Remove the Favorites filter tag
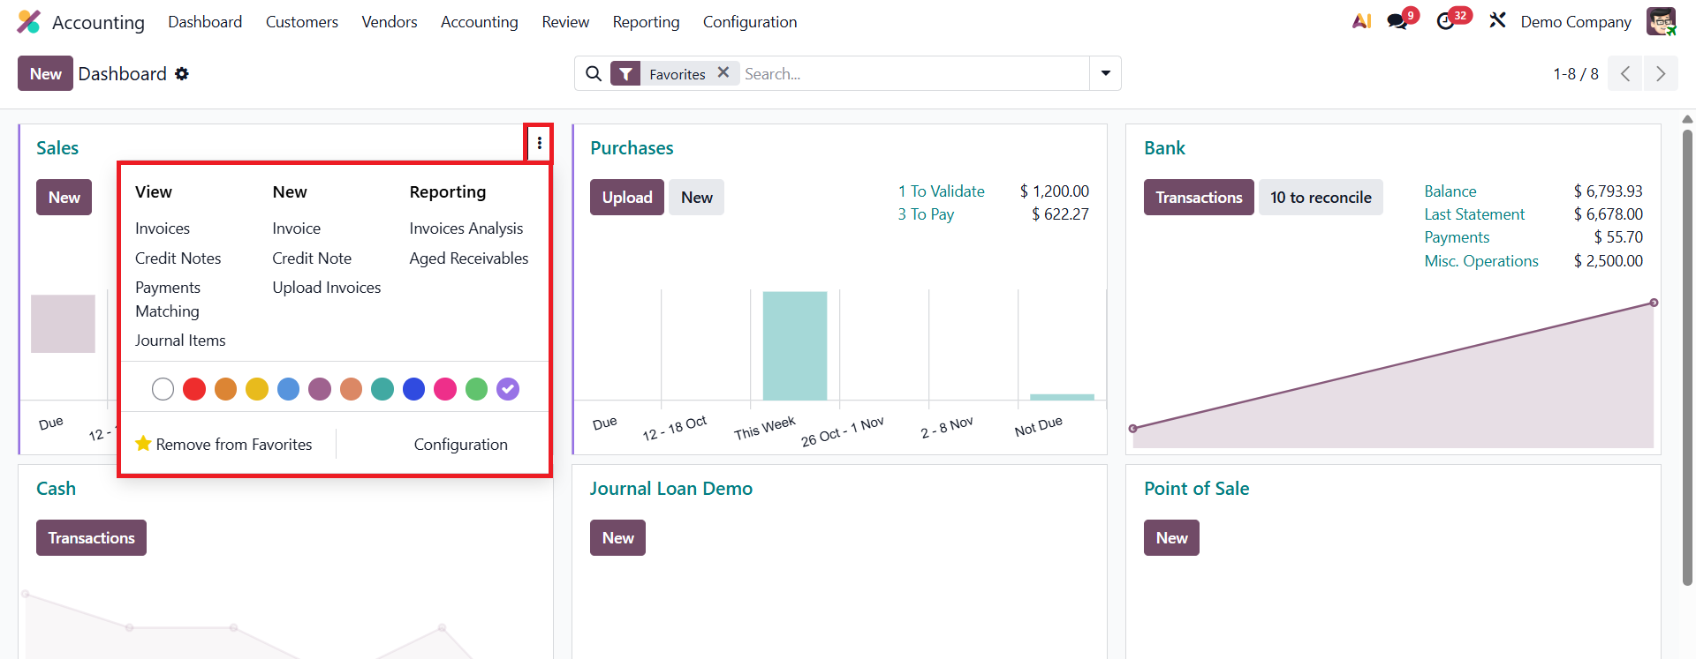 (x=723, y=73)
